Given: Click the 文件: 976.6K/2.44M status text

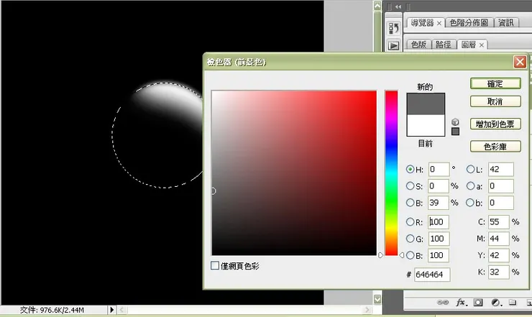Looking at the screenshot, I should tap(52, 310).
